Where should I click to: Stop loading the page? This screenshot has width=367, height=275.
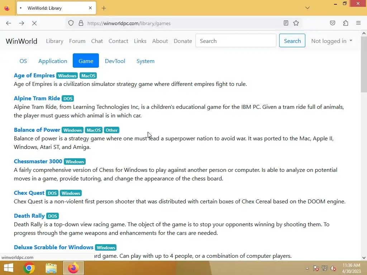point(34,23)
